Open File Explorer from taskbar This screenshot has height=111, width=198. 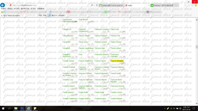coord(16,108)
